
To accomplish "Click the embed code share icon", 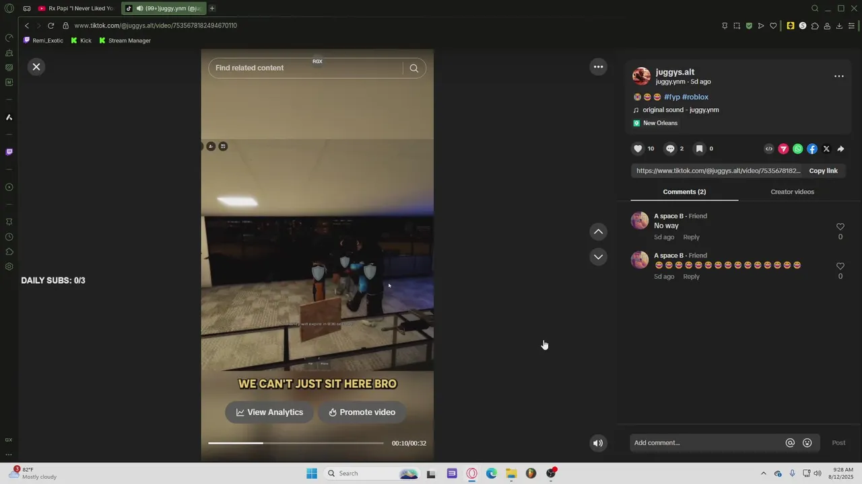I will tap(769, 149).
